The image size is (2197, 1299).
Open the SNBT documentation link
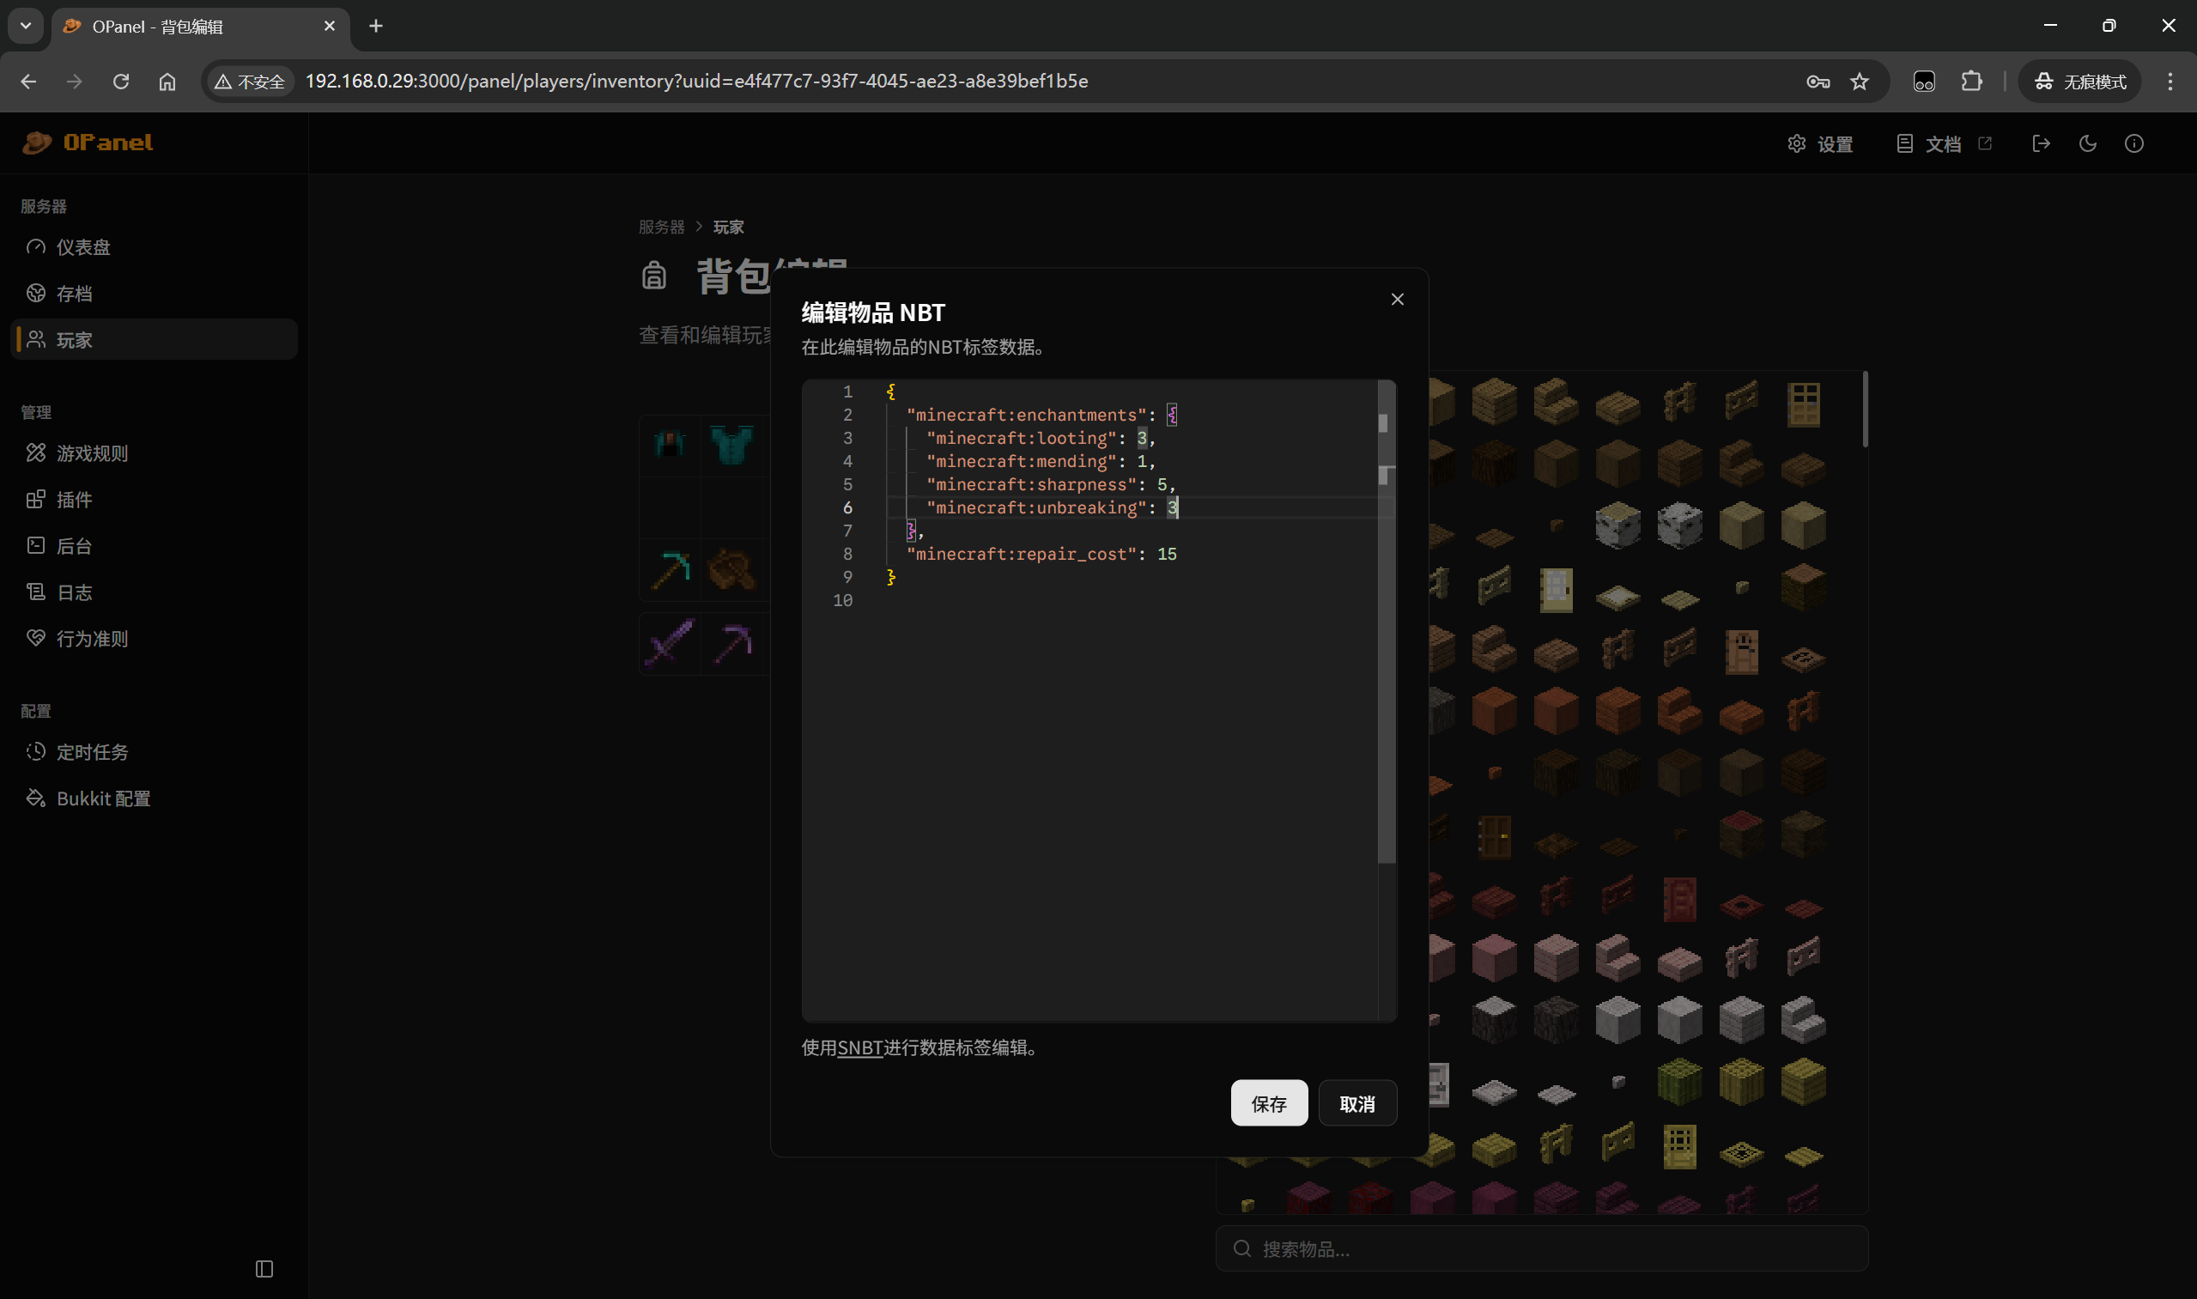pos(859,1047)
